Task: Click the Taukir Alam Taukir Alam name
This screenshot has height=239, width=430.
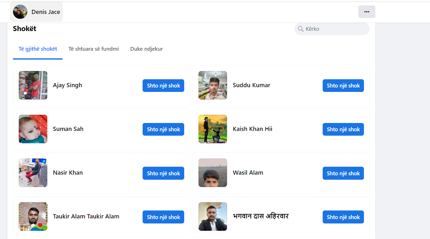Action: tap(86, 216)
